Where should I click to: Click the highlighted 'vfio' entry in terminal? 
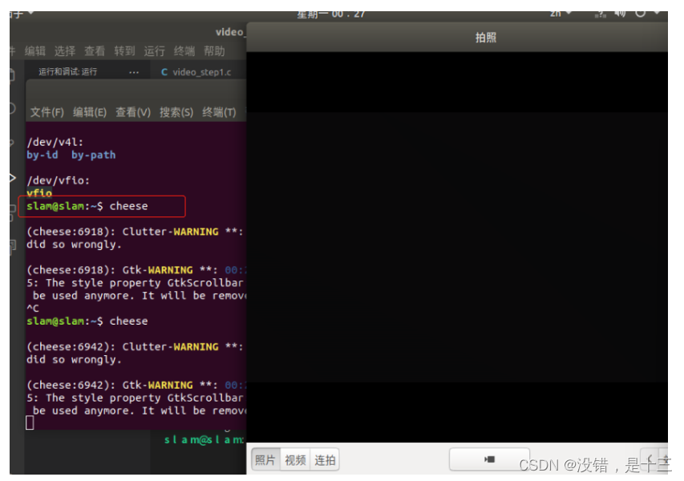coord(39,192)
